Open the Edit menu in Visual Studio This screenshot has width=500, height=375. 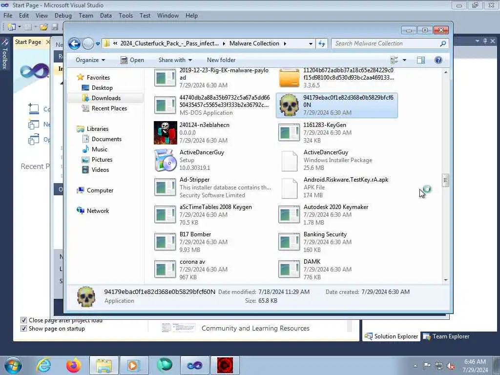24,15
